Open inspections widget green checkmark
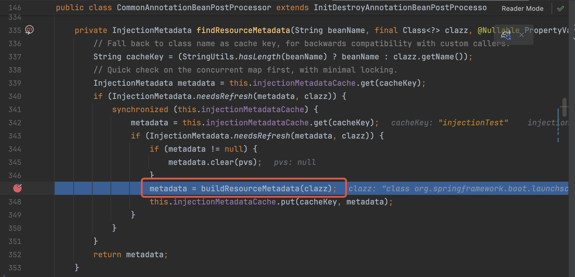Screen dimensions: 575x277 click(x=561, y=8)
